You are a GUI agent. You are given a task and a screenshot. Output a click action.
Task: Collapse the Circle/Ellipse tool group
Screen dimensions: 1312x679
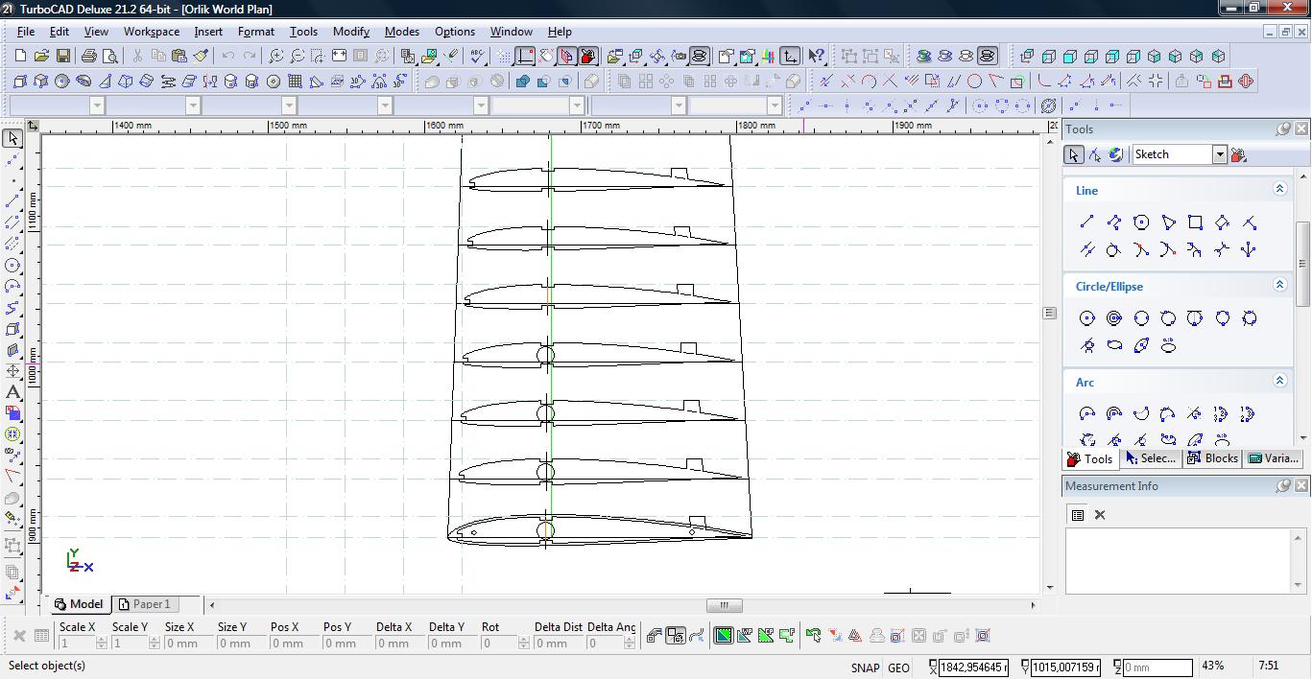[1278, 286]
